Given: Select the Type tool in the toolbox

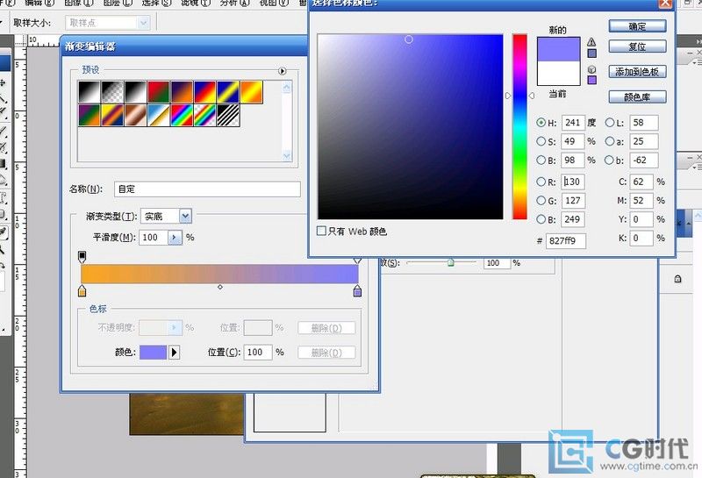Looking at the screenshot, I should [3, 197].
